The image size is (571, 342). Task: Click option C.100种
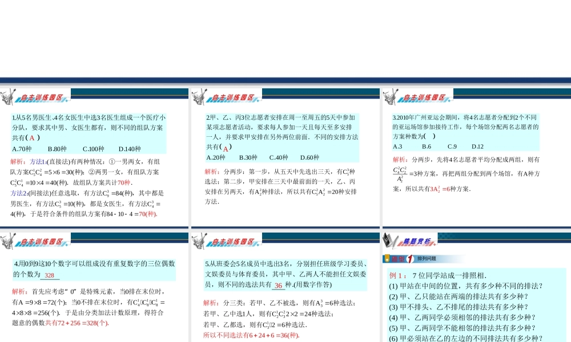(93, 149)
